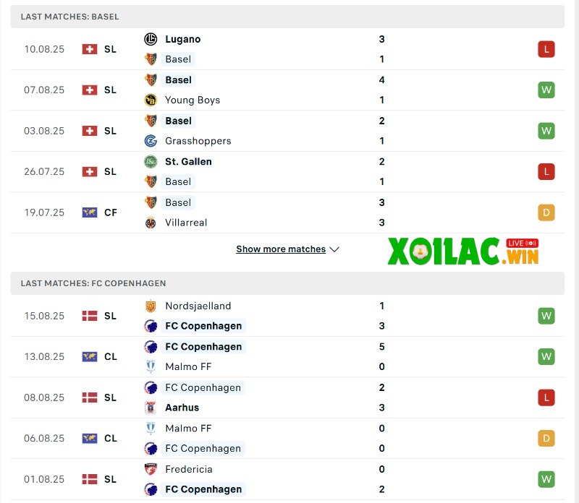Click the Villarreal club crest
The image size is (579, 503).
(151, 223)
